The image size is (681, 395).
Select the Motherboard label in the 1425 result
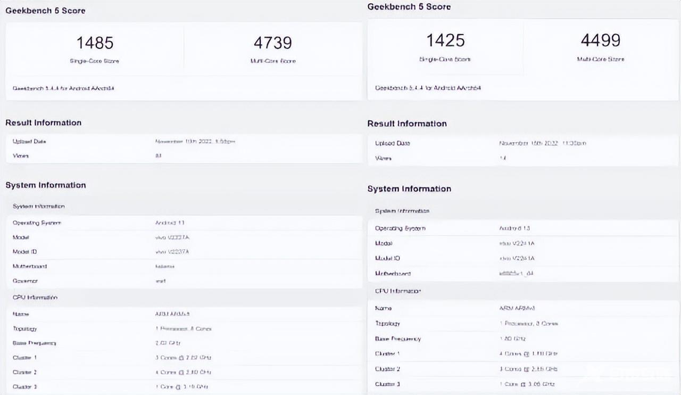(x=393, y=274)
